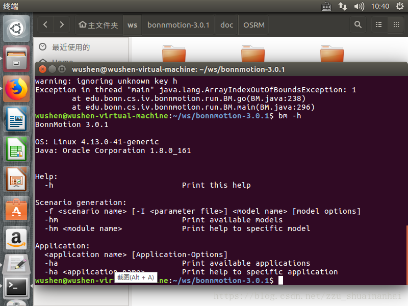Open the sound volume indicator

359,6
